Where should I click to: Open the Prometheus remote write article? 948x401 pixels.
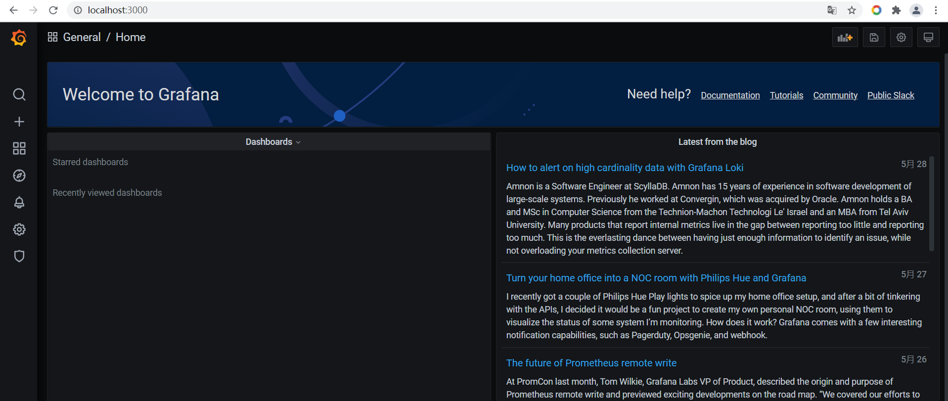591,363
